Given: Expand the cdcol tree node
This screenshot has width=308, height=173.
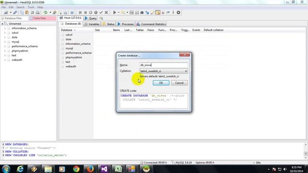Looking at the screenshot, I should [5, 33].
